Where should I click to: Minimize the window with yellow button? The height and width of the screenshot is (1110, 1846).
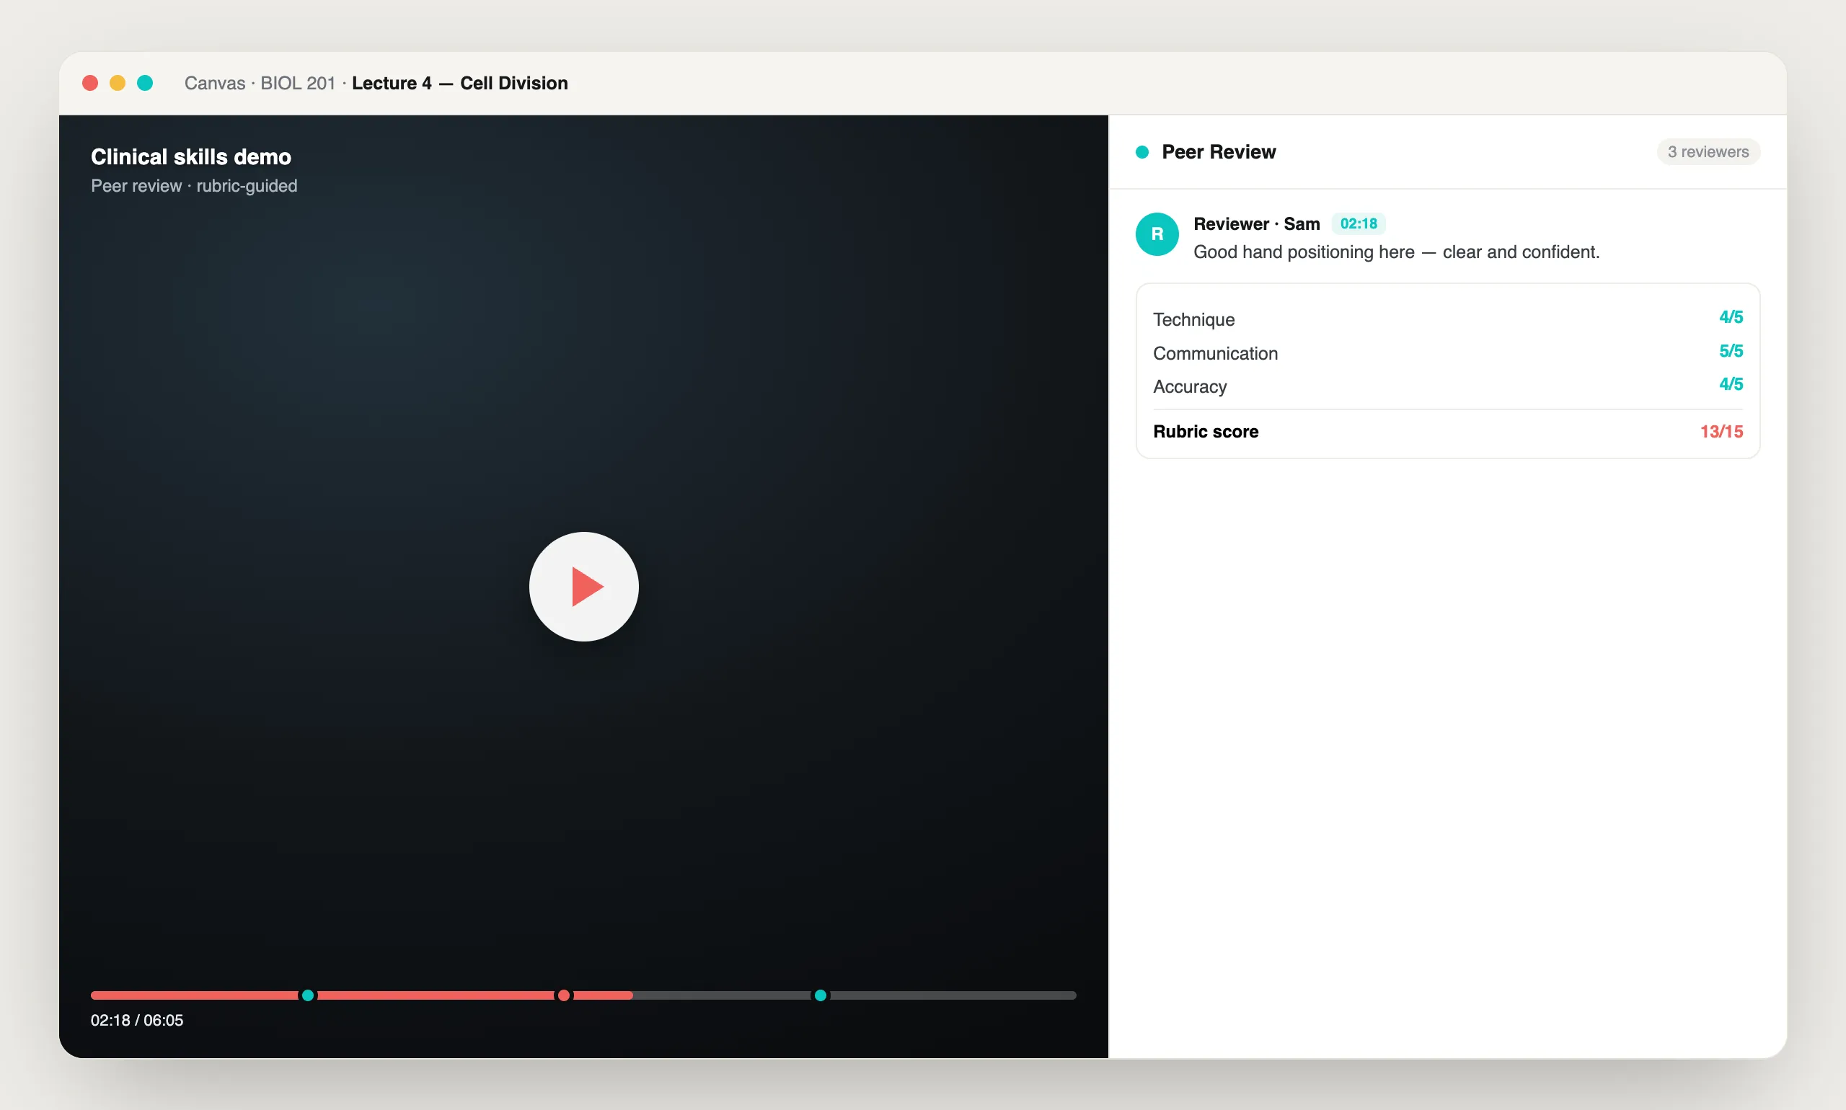point(118,83)
